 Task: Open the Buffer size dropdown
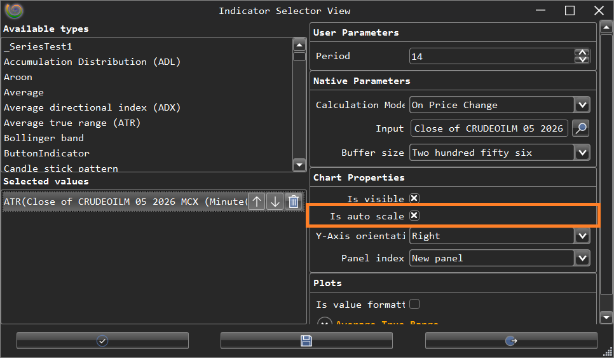pyautogui.click(x=582, y=153)
